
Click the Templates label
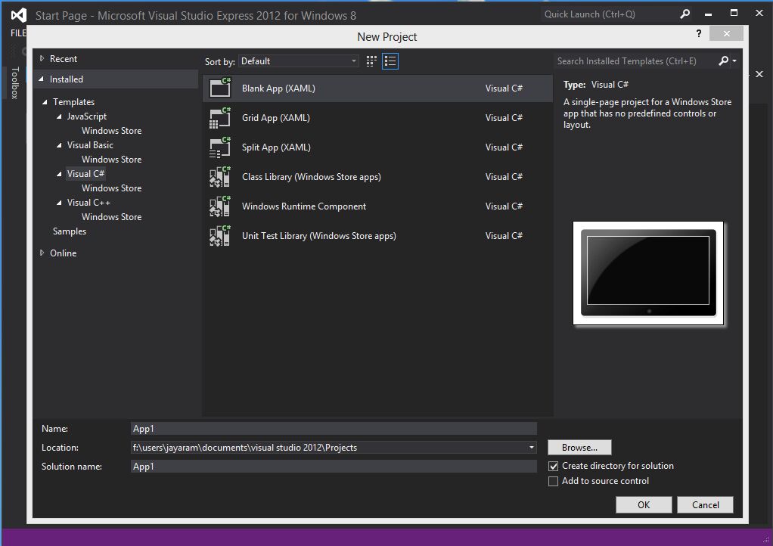pyautogui.click(x=73, y=102)
